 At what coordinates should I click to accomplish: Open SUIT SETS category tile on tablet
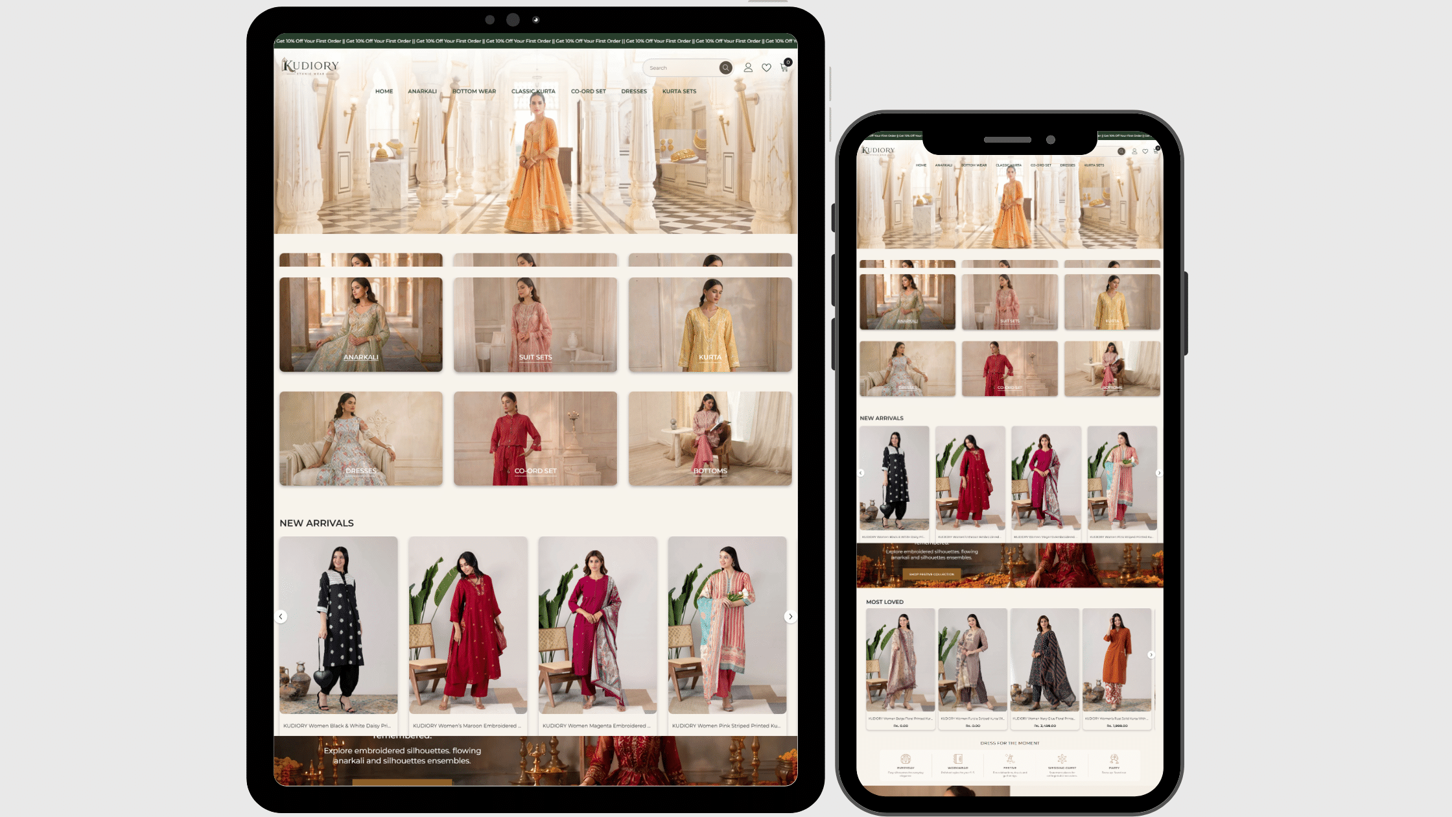(535, 325)
